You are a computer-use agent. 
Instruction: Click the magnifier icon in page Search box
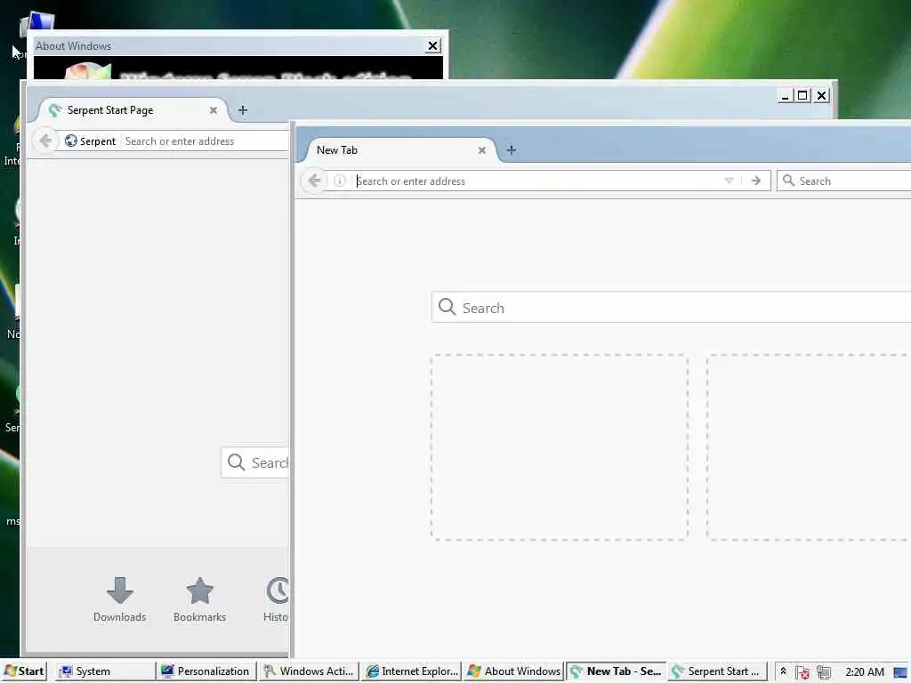447,307
